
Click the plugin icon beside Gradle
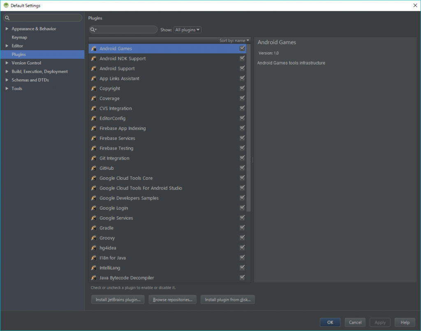point(94,228)
